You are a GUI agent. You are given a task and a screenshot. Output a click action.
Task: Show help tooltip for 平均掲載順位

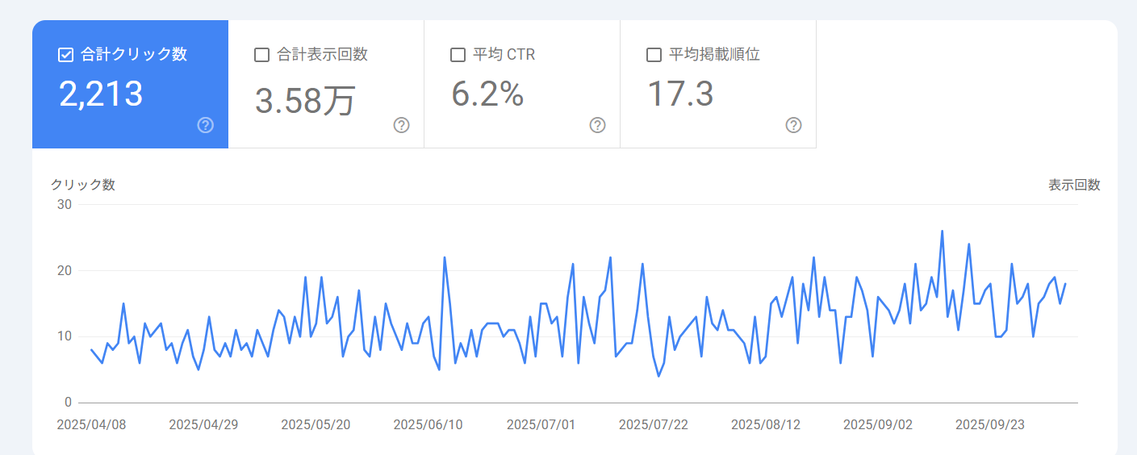[793, 125]
